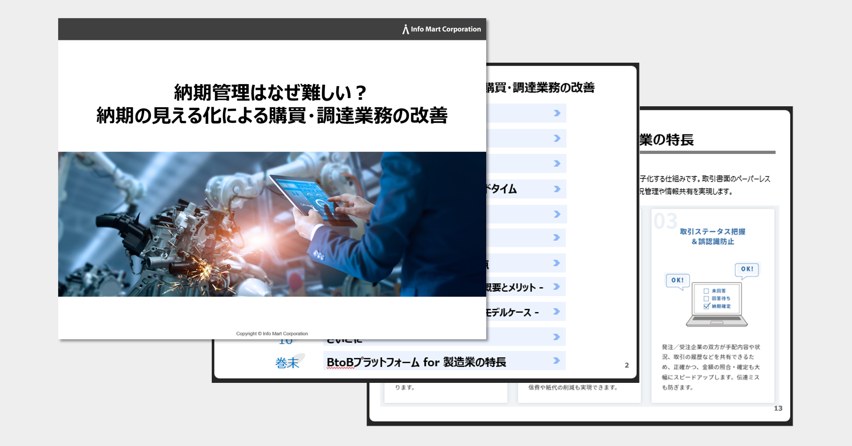Image resolution: width=852 pixels, height=446 pixels.
Task: Click the '購買・調達業務の改善' heading on contents slide
Action: [540, 88]
